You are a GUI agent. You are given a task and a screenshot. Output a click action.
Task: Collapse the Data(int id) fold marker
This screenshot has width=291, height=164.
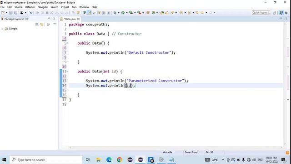click(68, 71)
